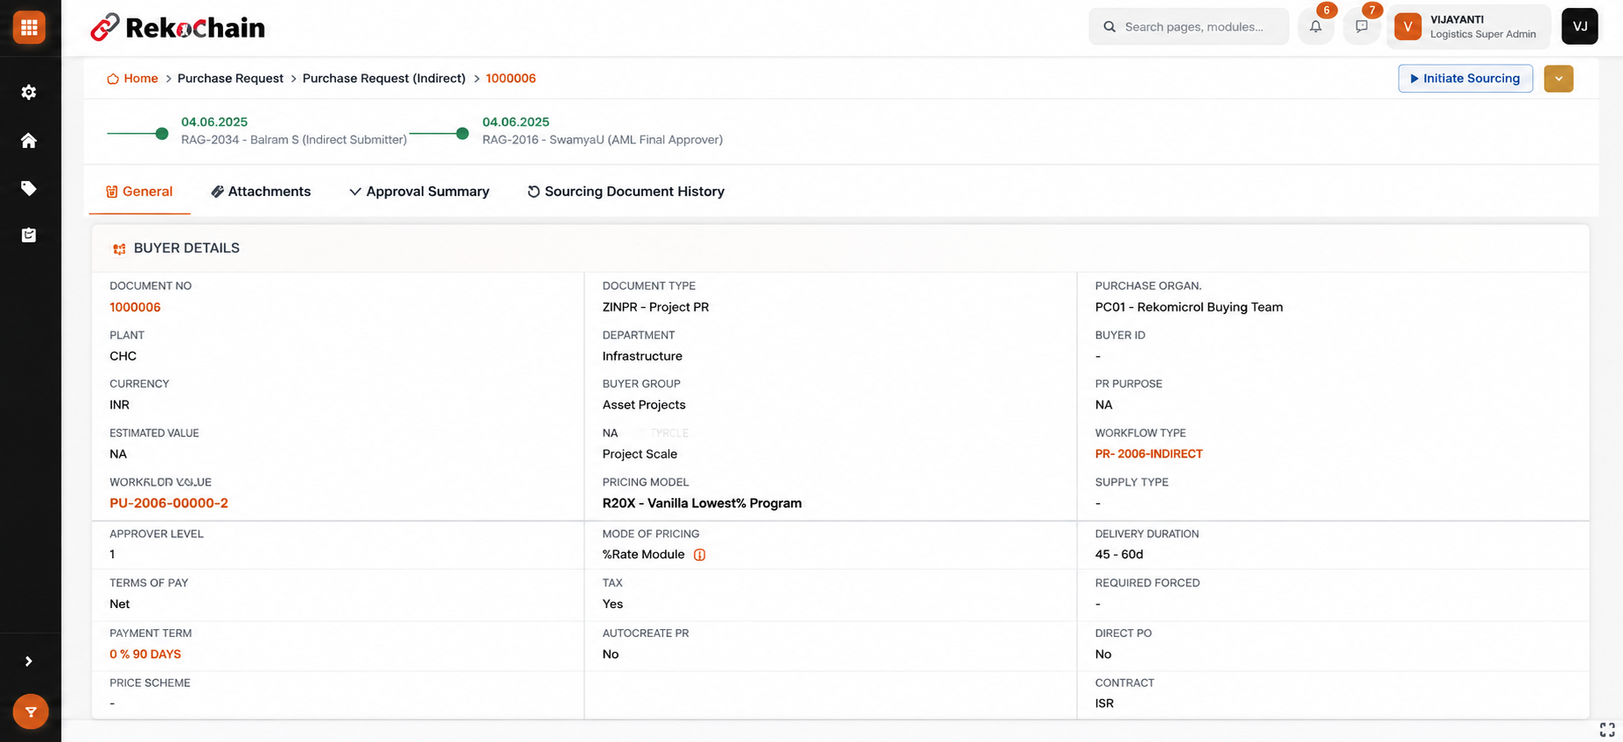Screen dimensions: 1623x742
Task: Click the first 04.06.2025 date of Balram S
Action: pos(214,122)
